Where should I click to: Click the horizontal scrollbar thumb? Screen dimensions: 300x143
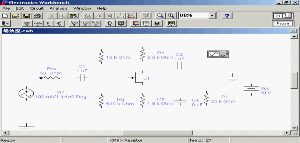point(157,133)
